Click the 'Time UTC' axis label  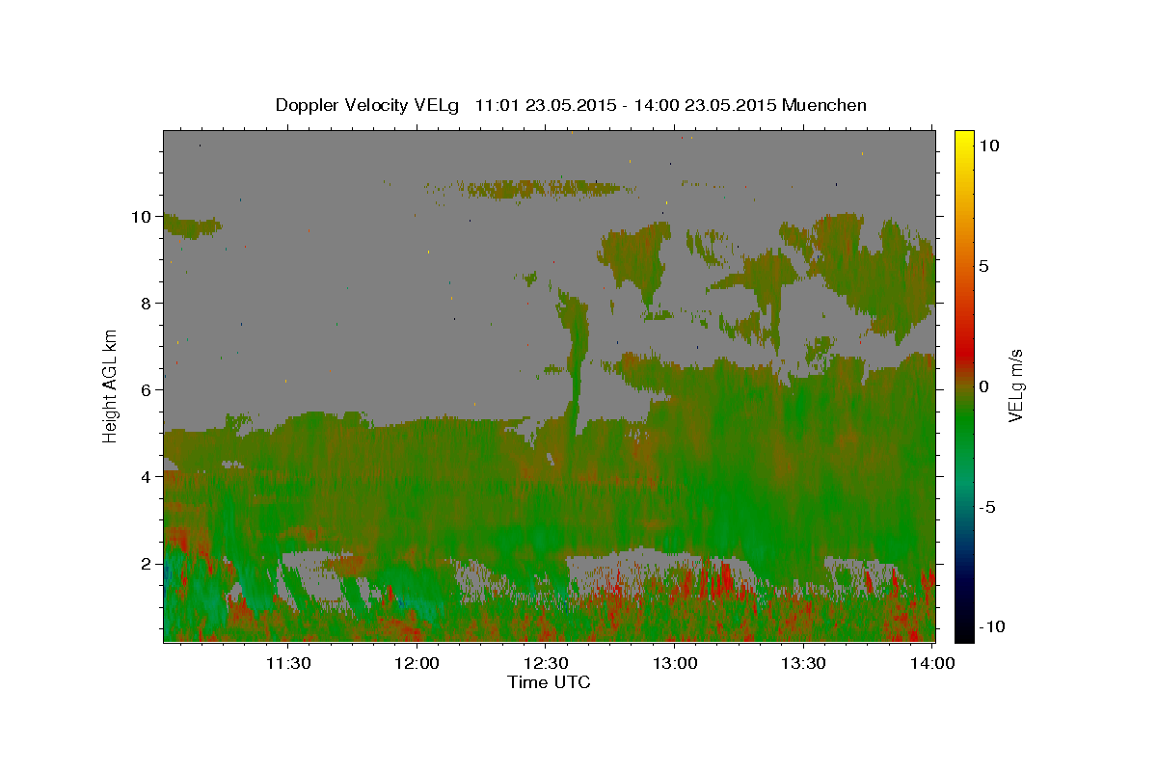(x=549, y=682)
